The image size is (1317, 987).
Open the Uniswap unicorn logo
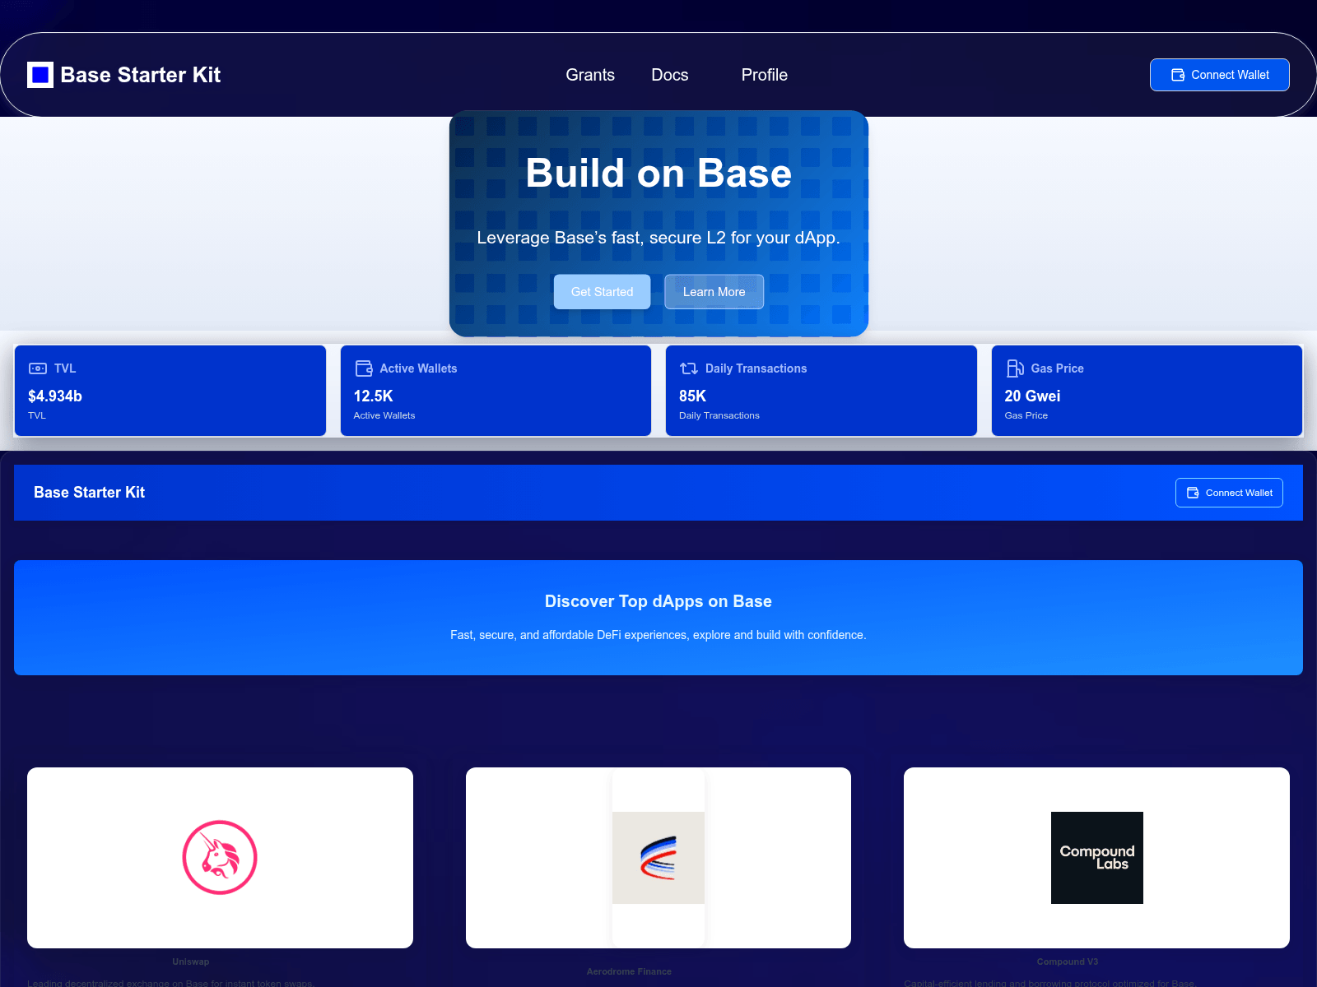pos(220,857)
